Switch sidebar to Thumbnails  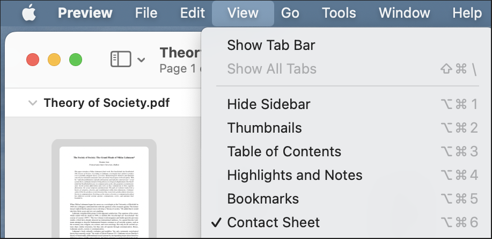[x=347, y=128]
